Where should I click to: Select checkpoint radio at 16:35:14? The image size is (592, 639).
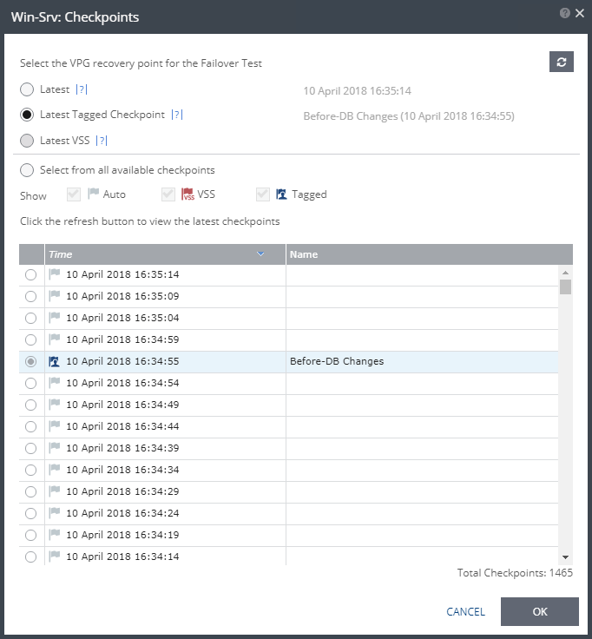(31, 274)
